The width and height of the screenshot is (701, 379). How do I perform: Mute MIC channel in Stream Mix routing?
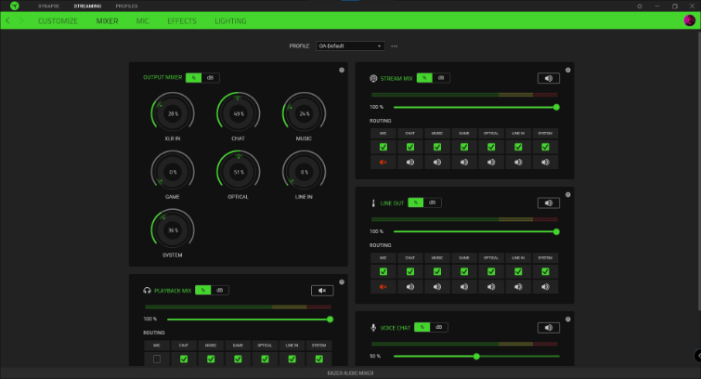point(383,162)
